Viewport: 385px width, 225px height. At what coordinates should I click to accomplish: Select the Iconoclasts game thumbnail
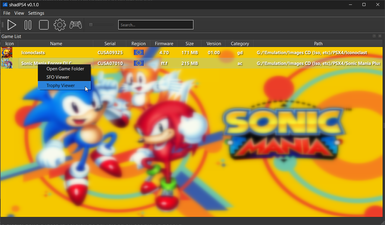pyautogui.click(x=7, y=53)
